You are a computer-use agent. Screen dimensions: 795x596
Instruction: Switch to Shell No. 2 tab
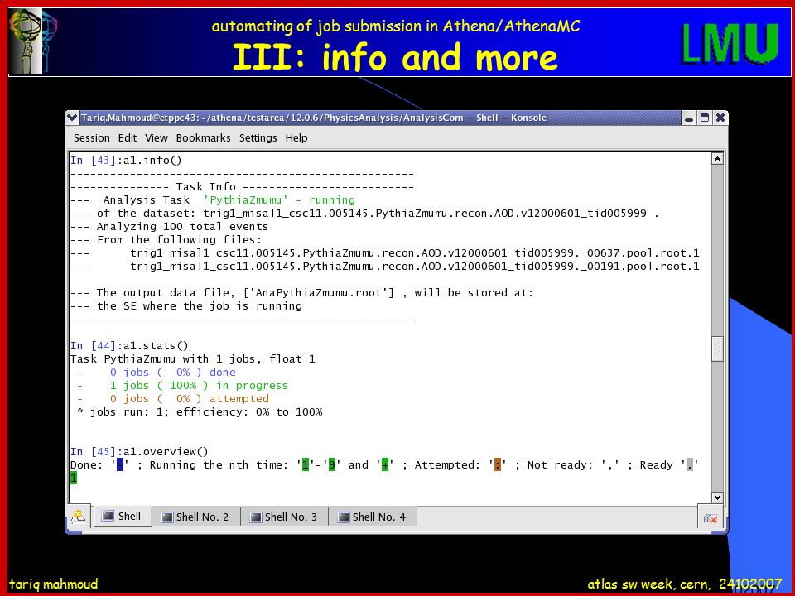(195, 517)
